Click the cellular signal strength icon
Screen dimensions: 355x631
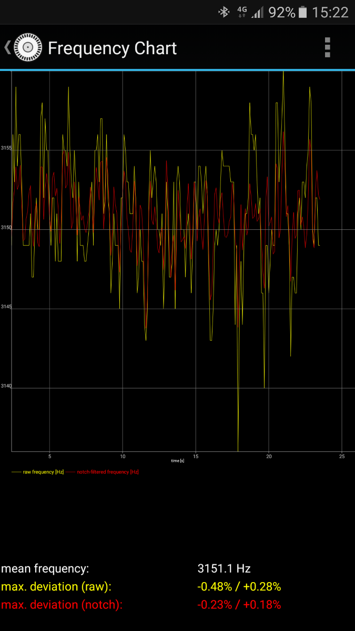pos(257,12)
